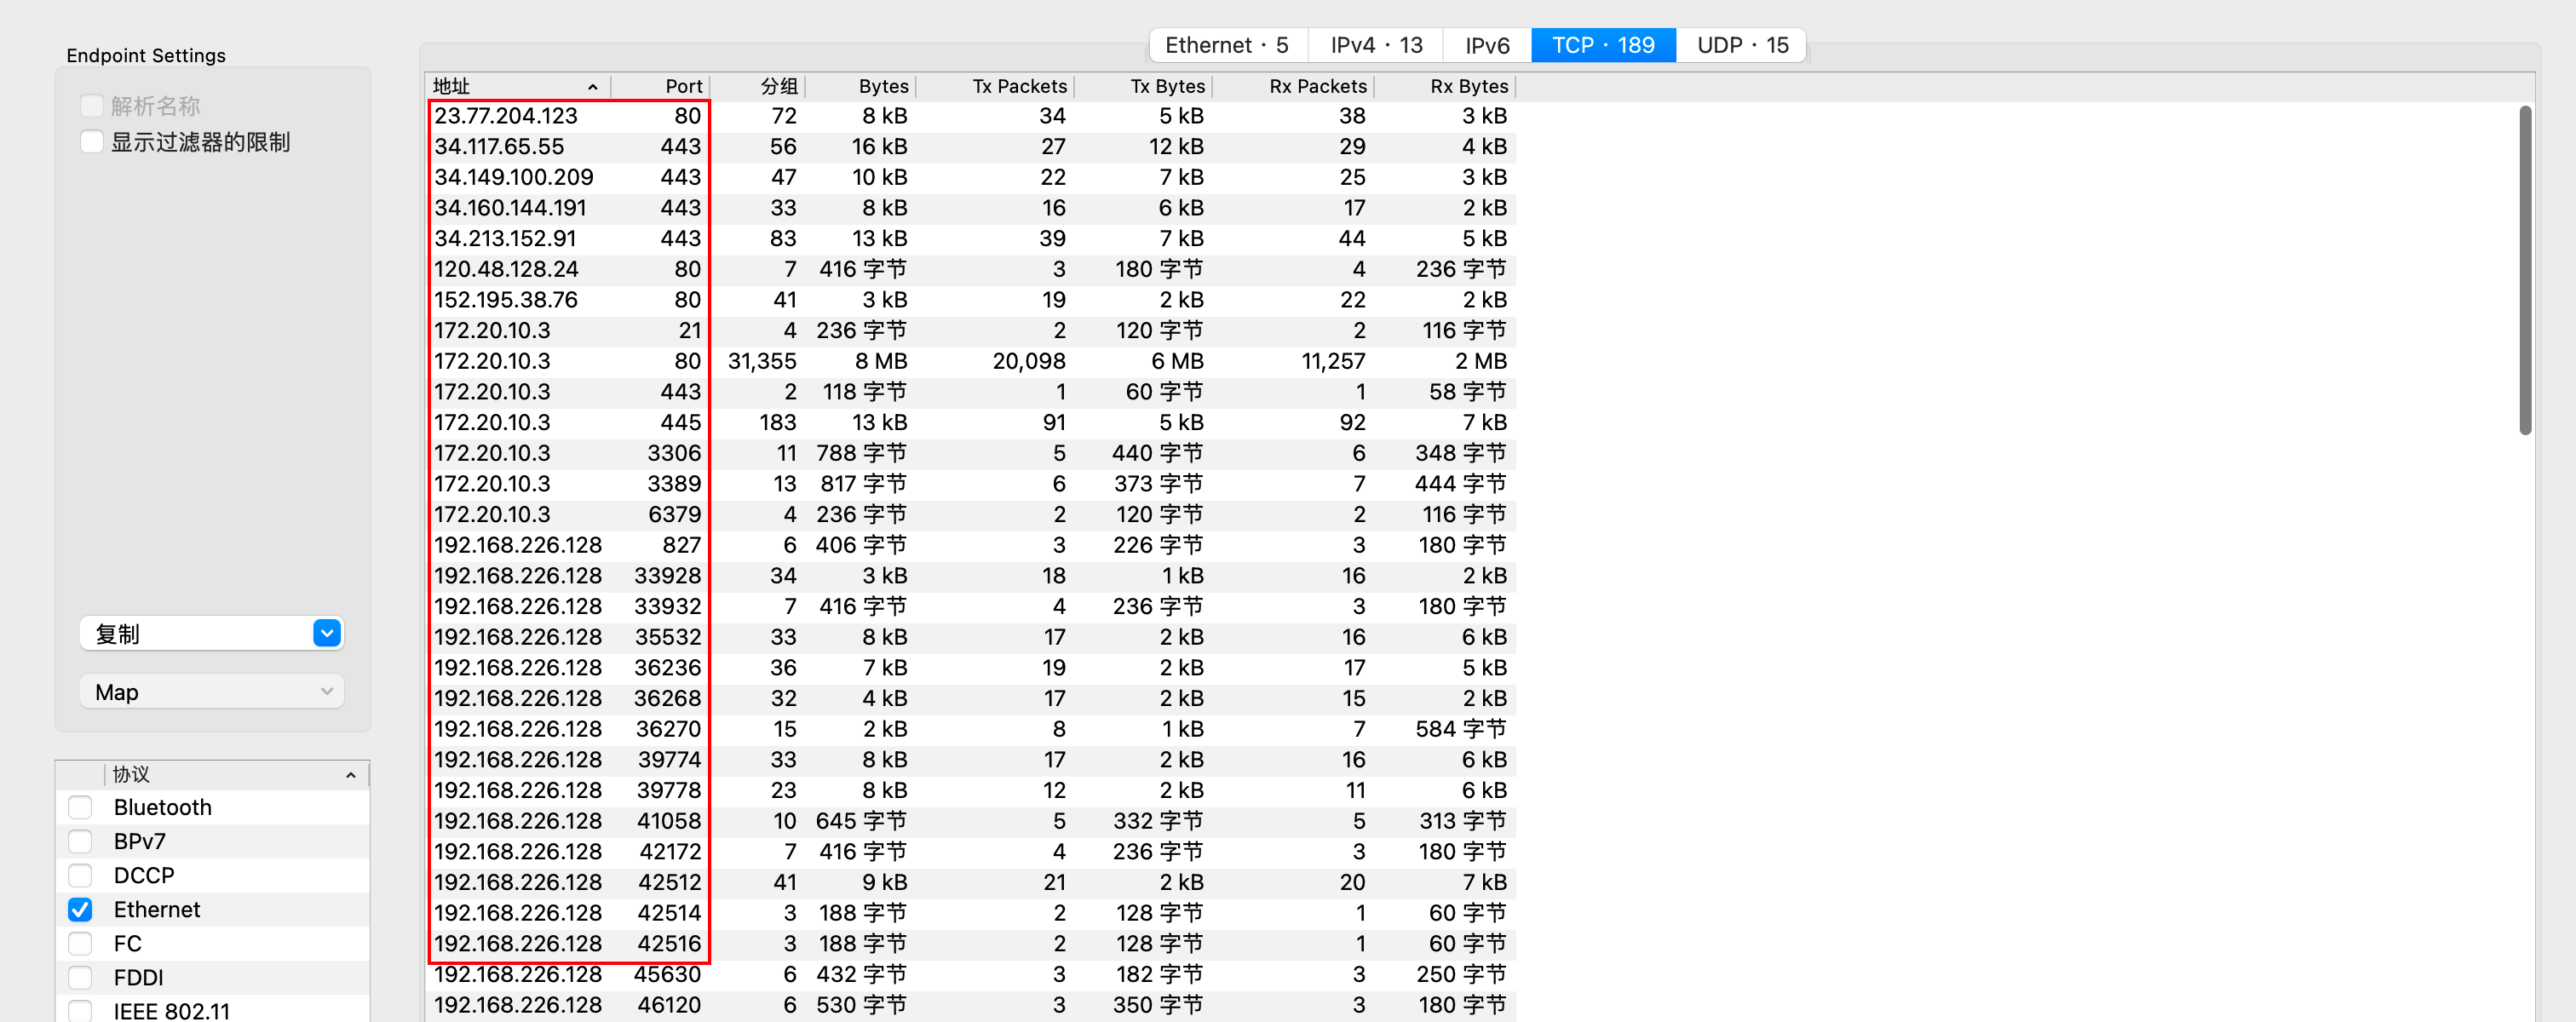This screenshot has height=1022, width=2576.
Task: Select port 42514 cell
Action: tap(669, 913)
